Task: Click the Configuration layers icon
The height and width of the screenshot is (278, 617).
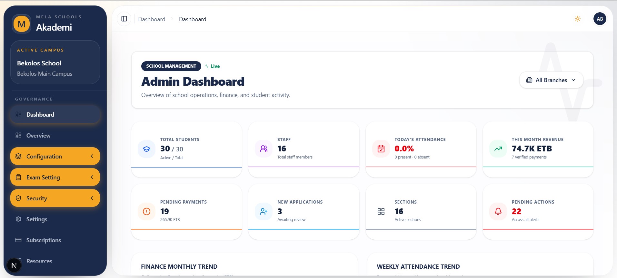Action: point(18,156)
